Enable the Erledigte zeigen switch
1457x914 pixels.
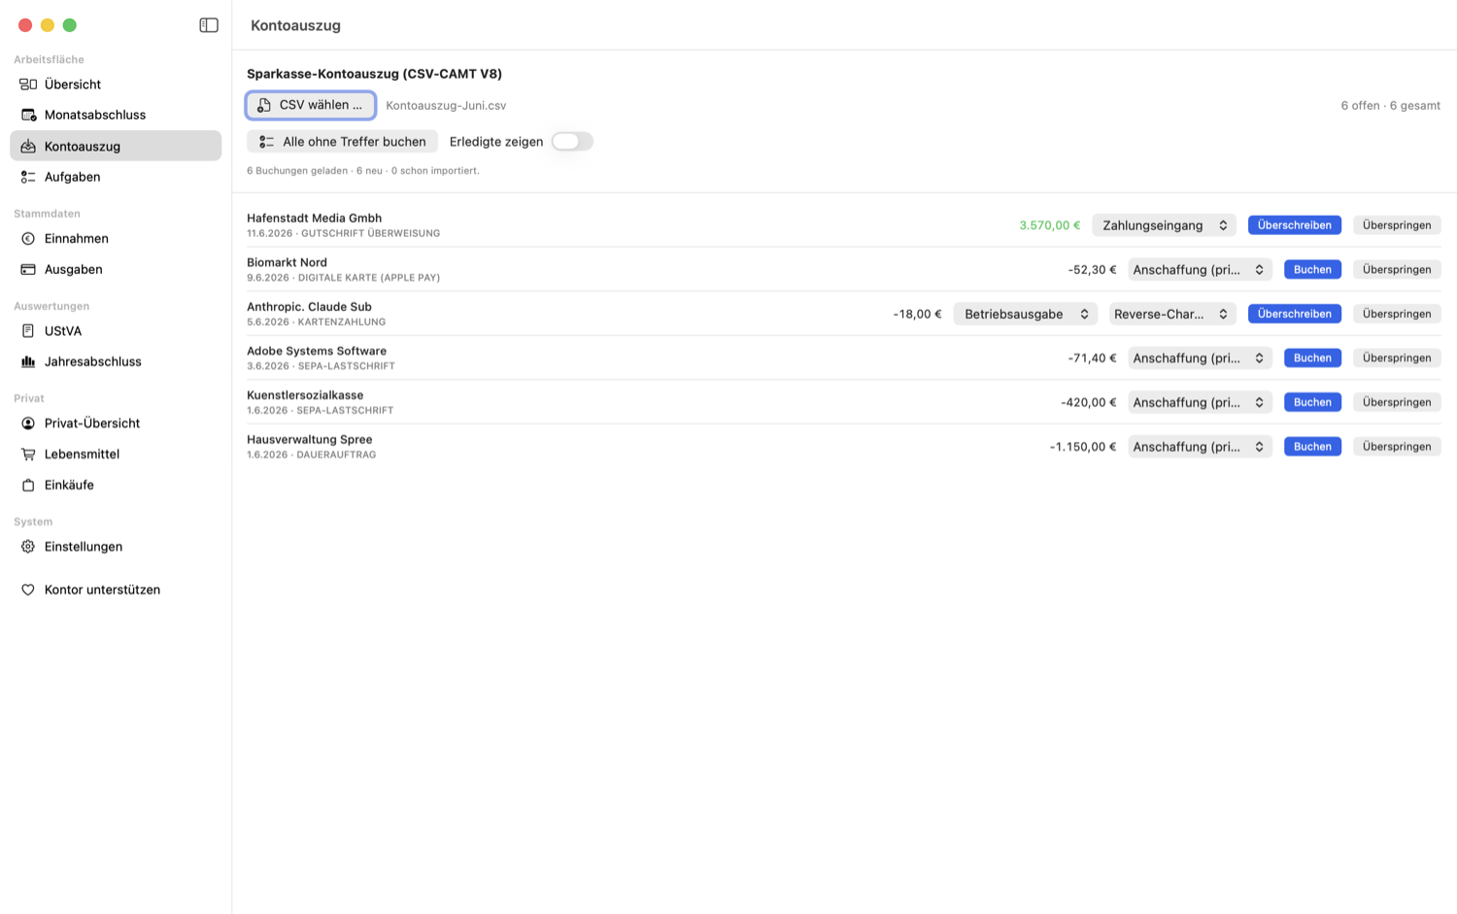(x=572, y=142)
